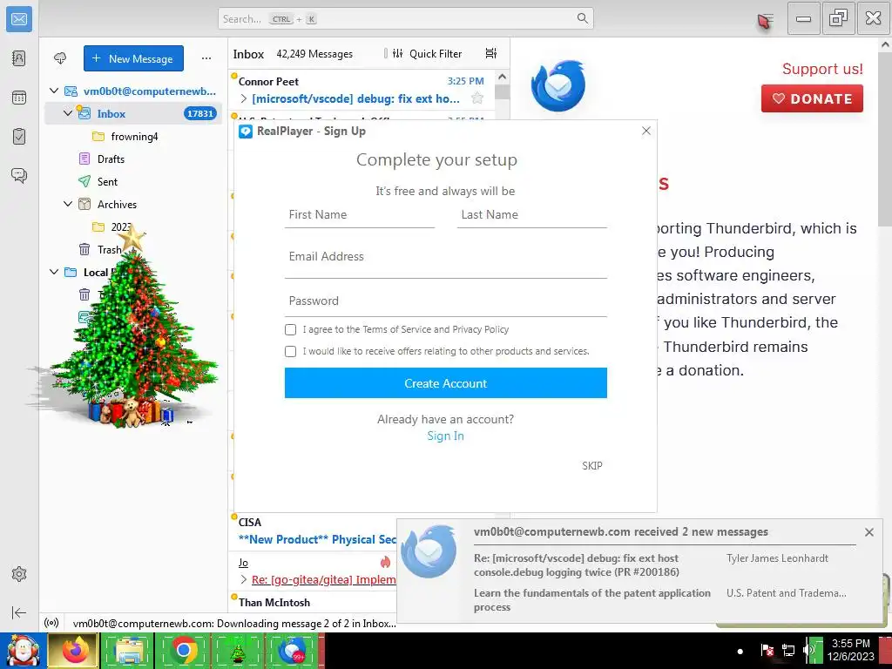Screen dimensions: 892x669
Task: Collapse the spaces toolbar arrow icon
Action: tap(19, 612)
